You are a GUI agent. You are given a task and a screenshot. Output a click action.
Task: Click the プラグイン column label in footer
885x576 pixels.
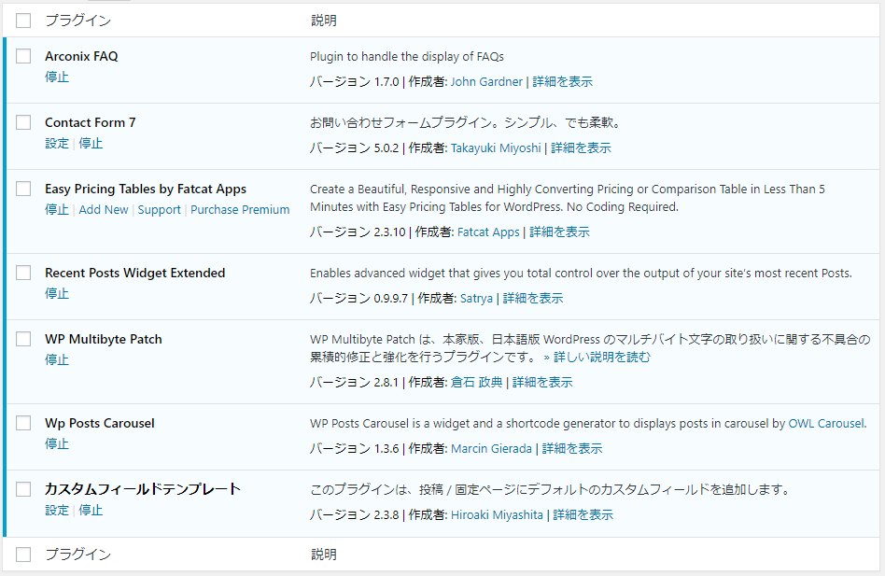point(77,555)
